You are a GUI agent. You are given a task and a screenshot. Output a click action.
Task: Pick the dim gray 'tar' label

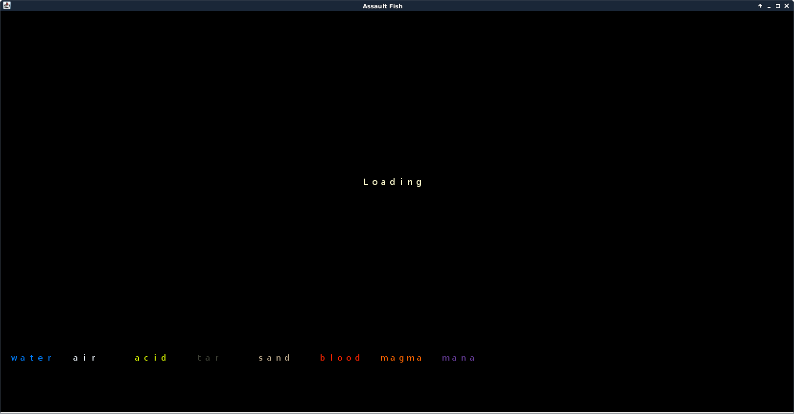(208, 358)
